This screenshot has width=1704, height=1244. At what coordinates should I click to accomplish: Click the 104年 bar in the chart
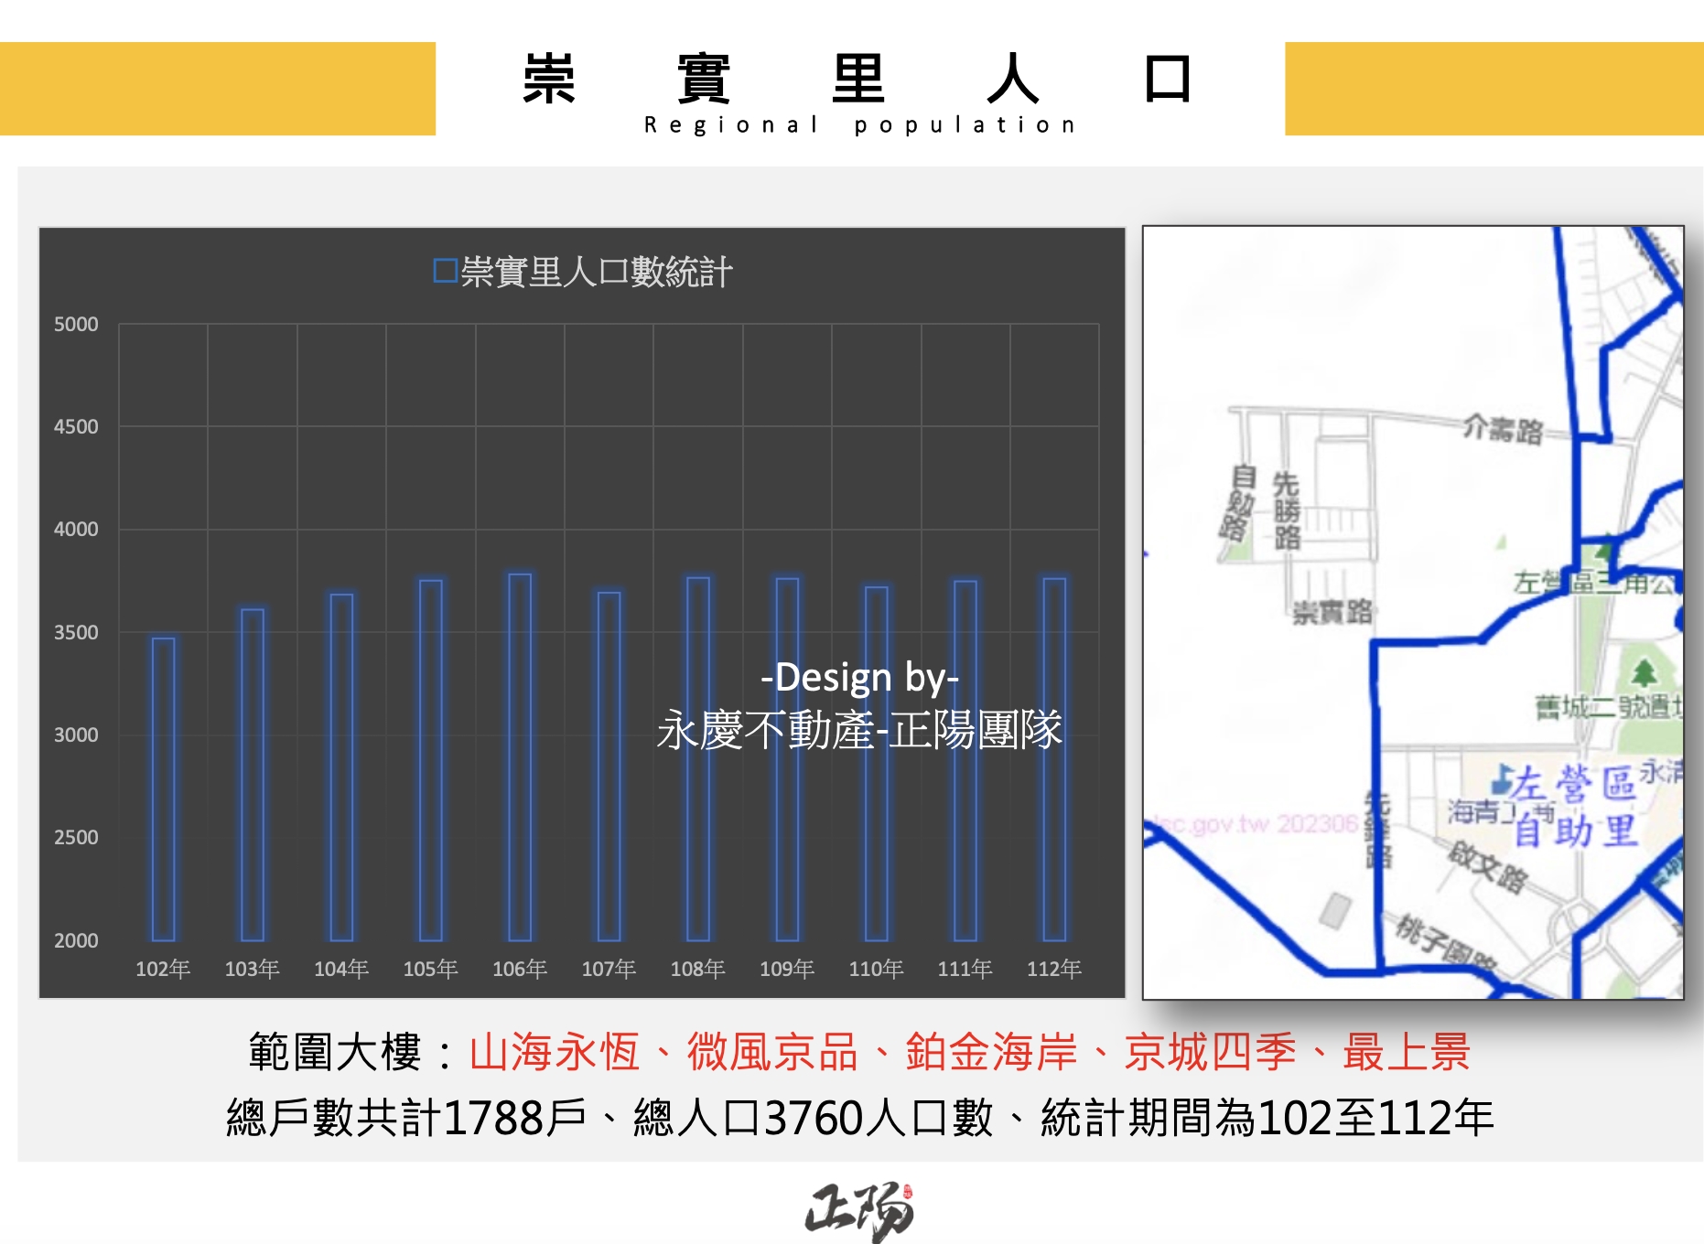click(x=341, y=767)
